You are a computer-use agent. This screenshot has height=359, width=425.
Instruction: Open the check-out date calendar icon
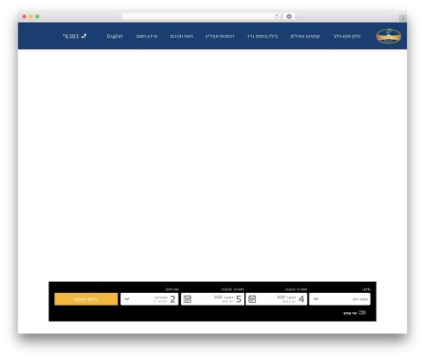187,299
